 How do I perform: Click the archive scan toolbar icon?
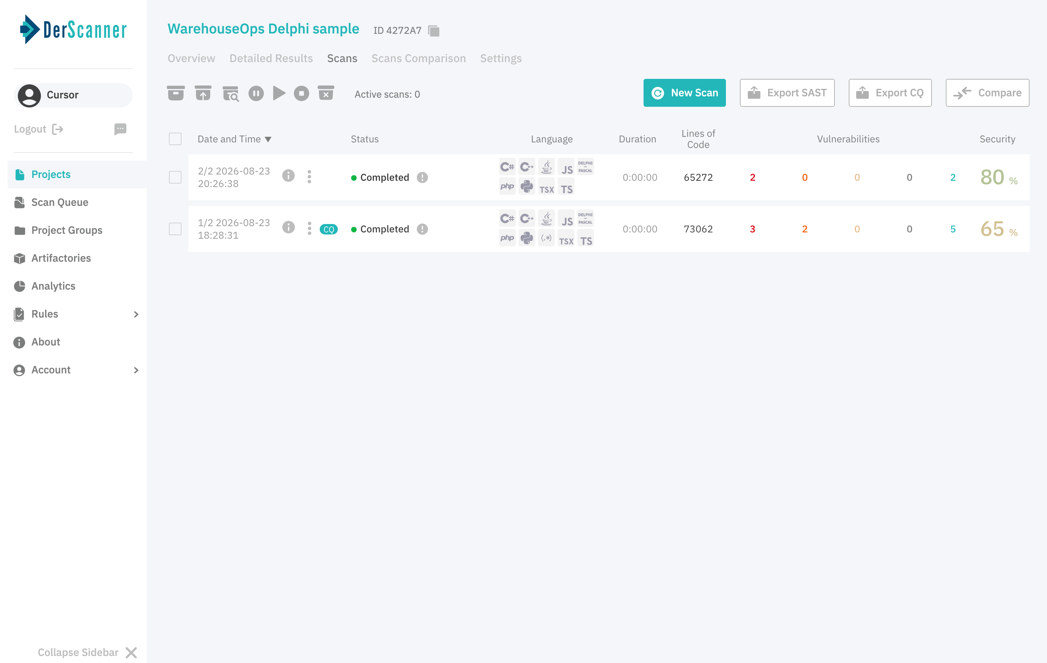point(176,94)
